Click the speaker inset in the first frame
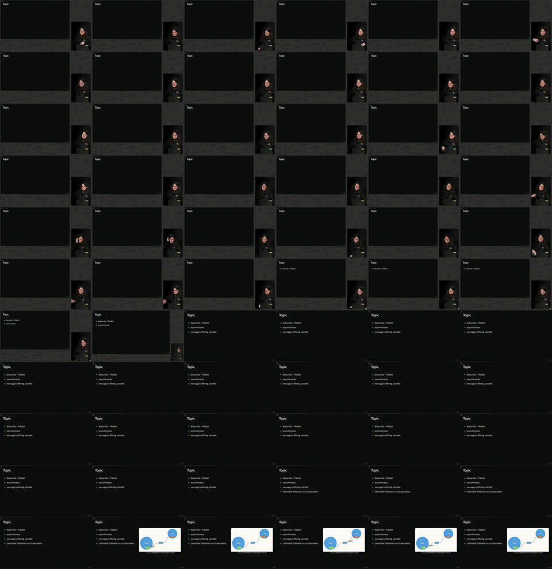The width and height of the screenshot is (552, 569). pyautogui.click(x=81, y=37)
